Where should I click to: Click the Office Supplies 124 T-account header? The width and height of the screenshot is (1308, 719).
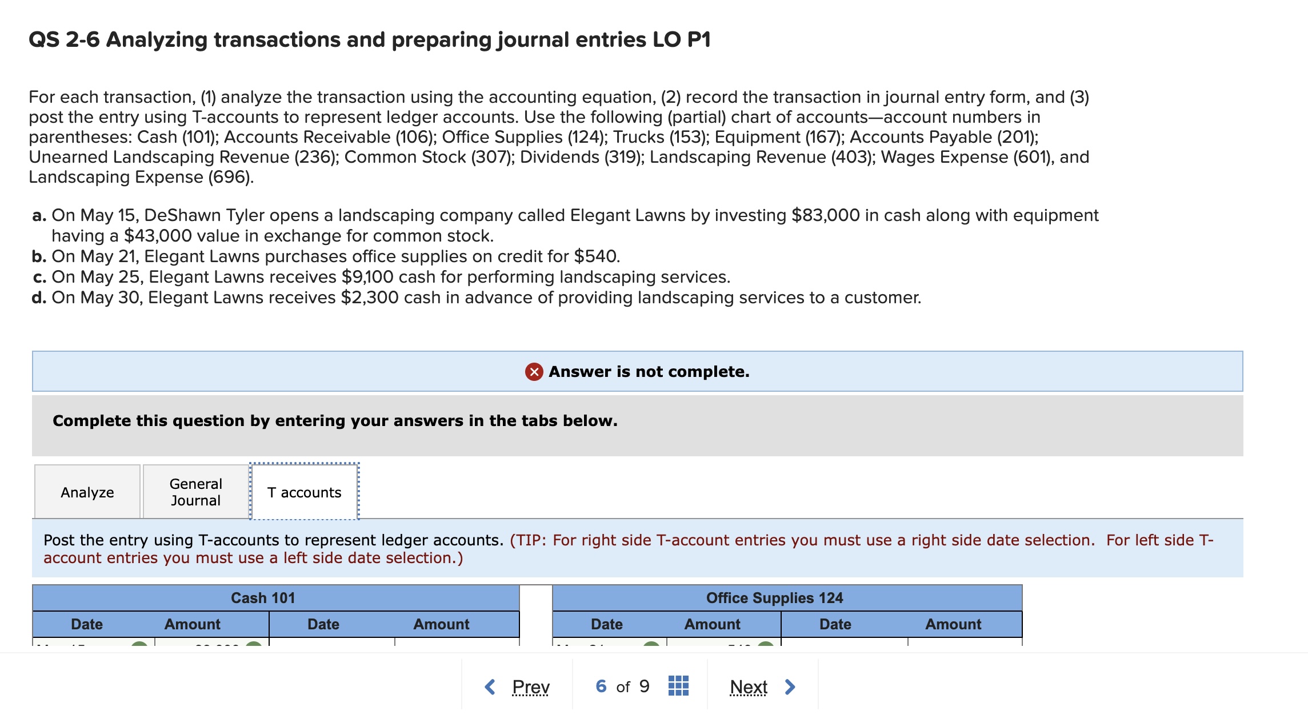tap(774, 598)
